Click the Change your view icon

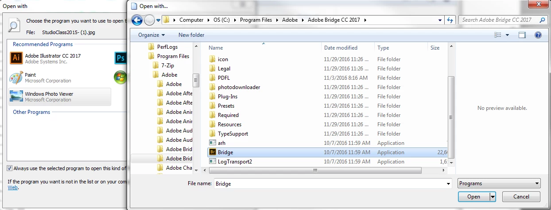(x=498, y=35)
